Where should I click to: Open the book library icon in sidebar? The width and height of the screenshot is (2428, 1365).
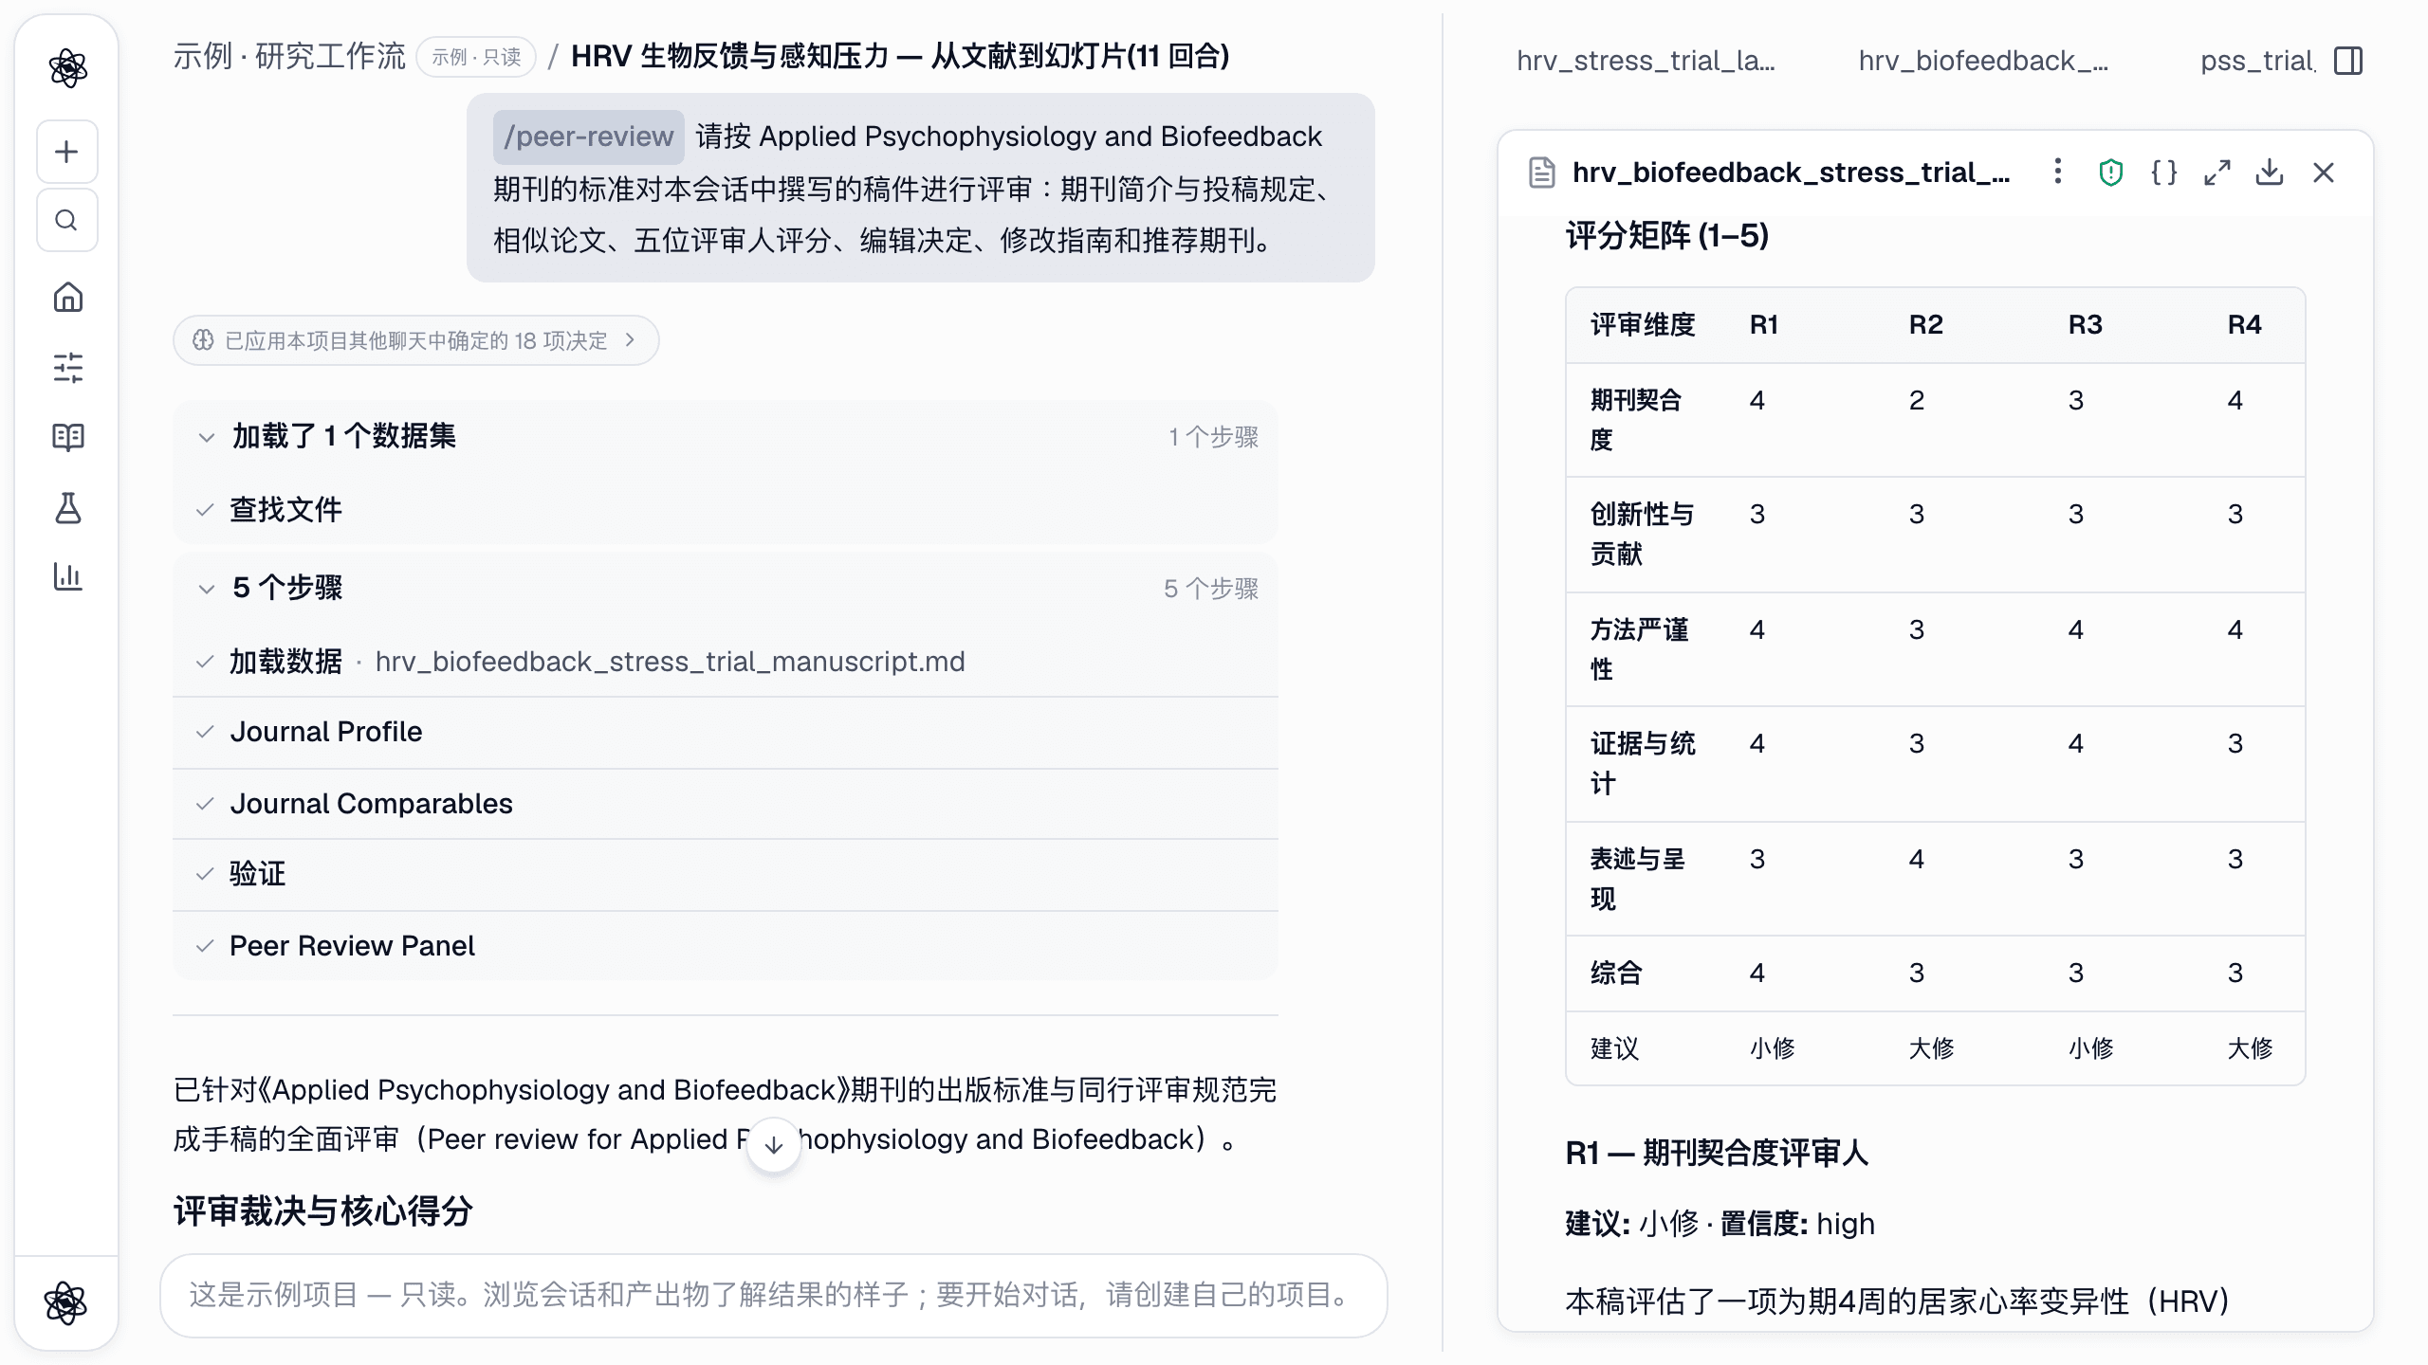pos(67,437)
